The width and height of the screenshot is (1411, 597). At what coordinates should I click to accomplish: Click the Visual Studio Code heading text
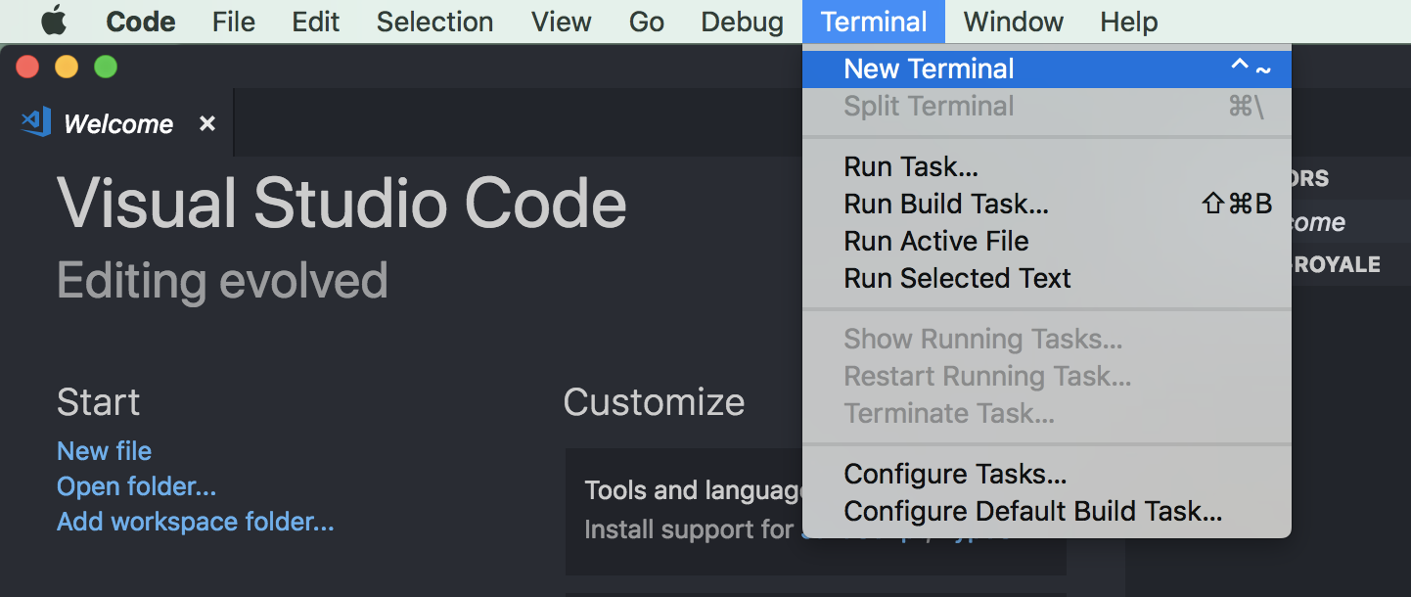click(x=341, y=204)
